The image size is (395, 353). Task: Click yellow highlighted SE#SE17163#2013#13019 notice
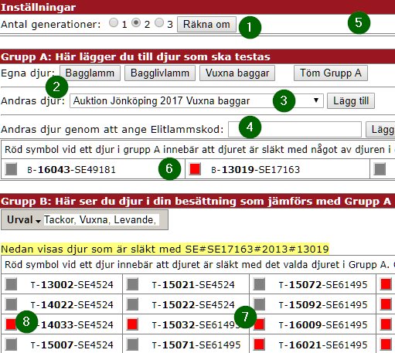(x=165, y=249)
